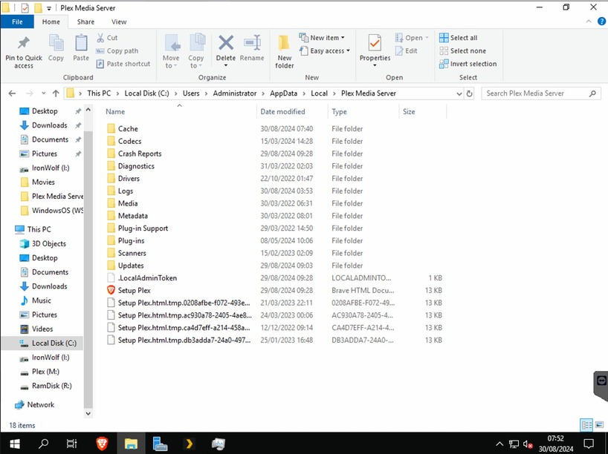This screenshot has height=454, width=608.
Task: Expand the Move to dropdown
Action: click(171, 62)
